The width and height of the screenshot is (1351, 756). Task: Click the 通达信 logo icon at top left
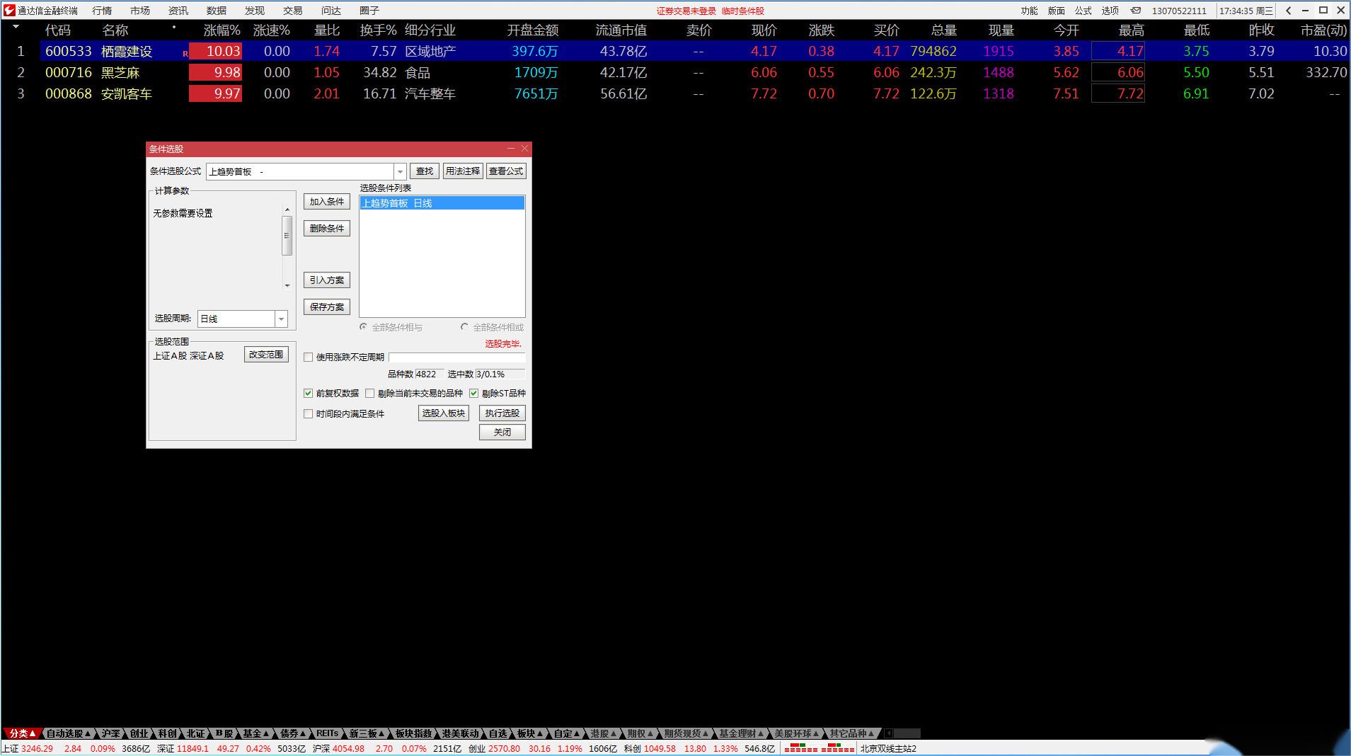(x=9, y=11)
